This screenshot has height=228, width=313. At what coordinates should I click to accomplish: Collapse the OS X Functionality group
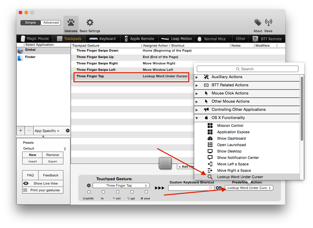pos(197,118)
